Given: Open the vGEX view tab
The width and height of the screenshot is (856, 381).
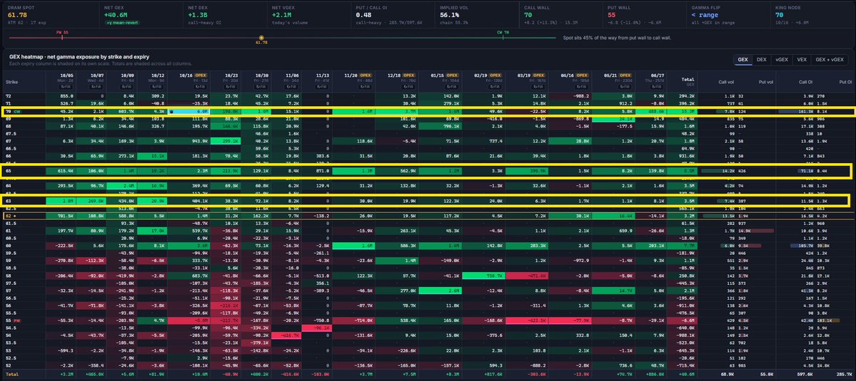Looking at the screenshot, I should pos(781,60).
